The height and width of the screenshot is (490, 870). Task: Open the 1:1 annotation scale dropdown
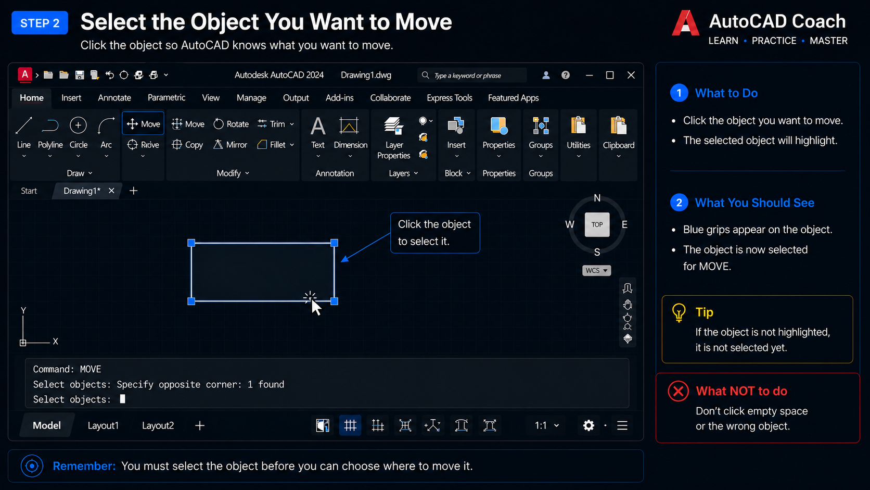tap(547, 425)
